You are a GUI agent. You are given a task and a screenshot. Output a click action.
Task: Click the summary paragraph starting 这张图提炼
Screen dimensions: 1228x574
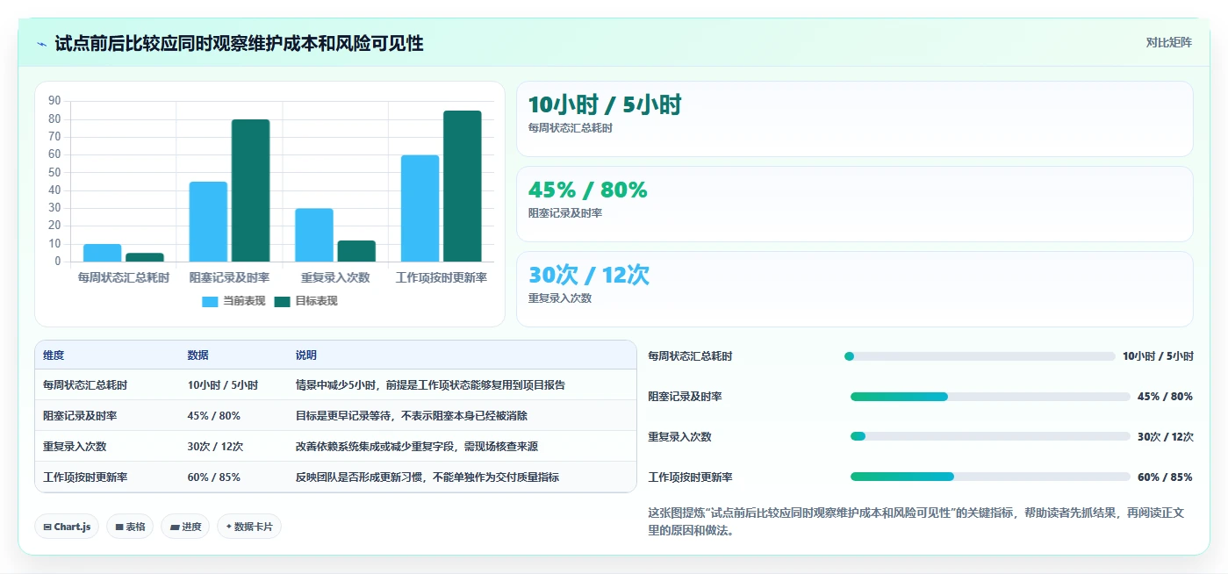coord(916,521)
